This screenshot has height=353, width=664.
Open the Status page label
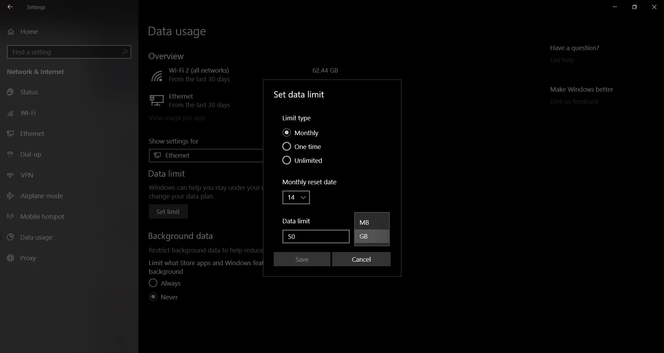pyautogui.click(x=29, y=92)
